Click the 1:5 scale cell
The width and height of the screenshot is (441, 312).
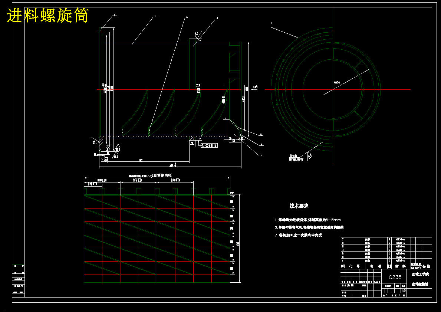pyautogui.click(x=404, y=290)
